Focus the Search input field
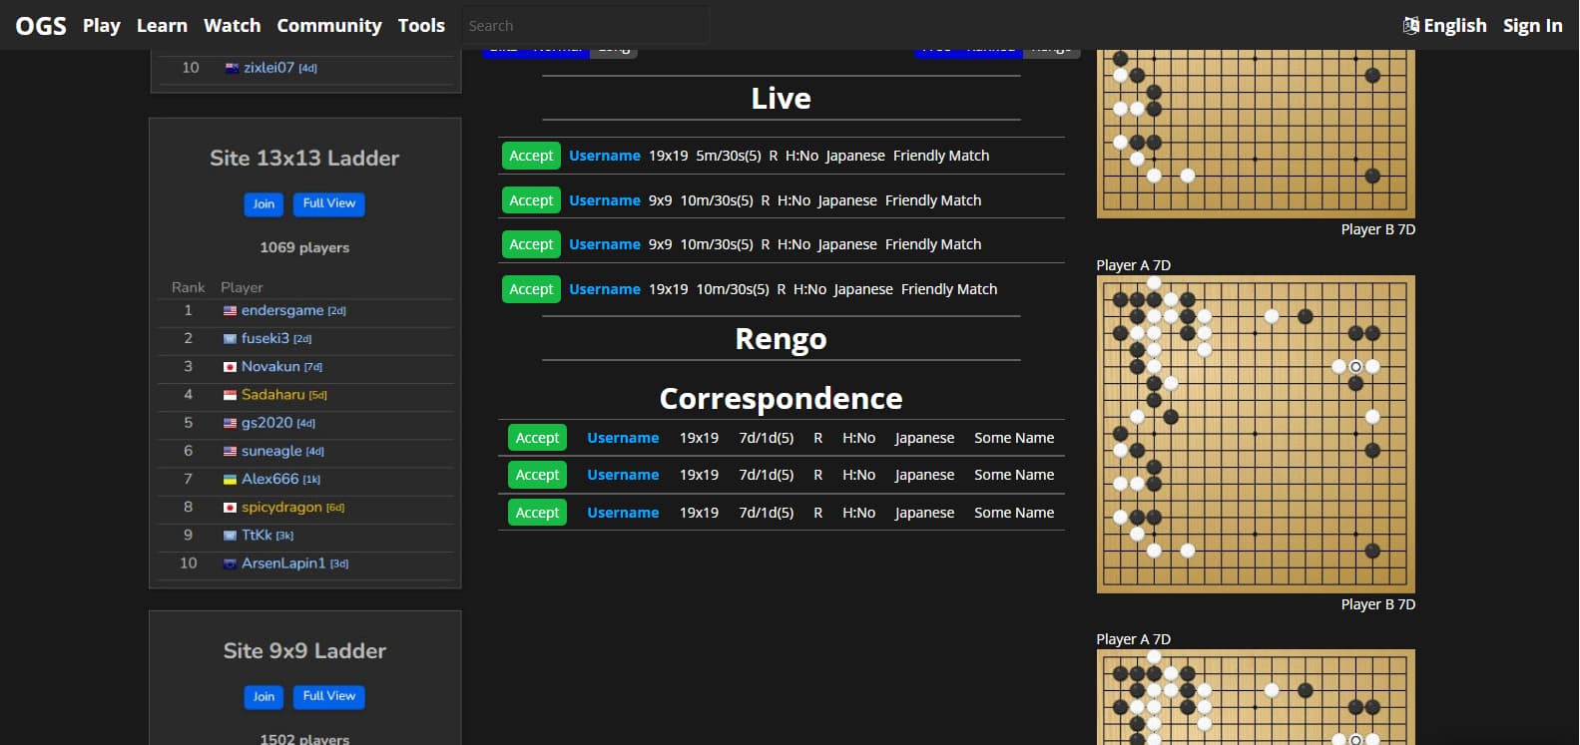This screenshot has width=1580, height=745. click(x=586, y=26)
